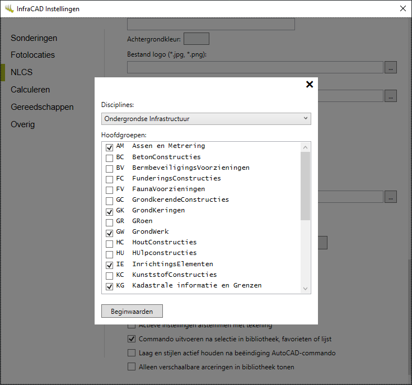Uncheck KG Kadastrale informatie en Grenzen

click(x=110, y=286)
